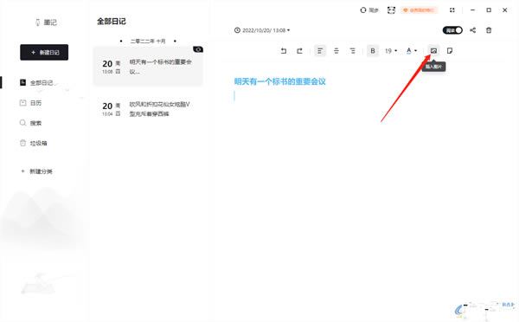Align diary text to the left
Viewport: 519px width, 322px height.
coord(320,51)
